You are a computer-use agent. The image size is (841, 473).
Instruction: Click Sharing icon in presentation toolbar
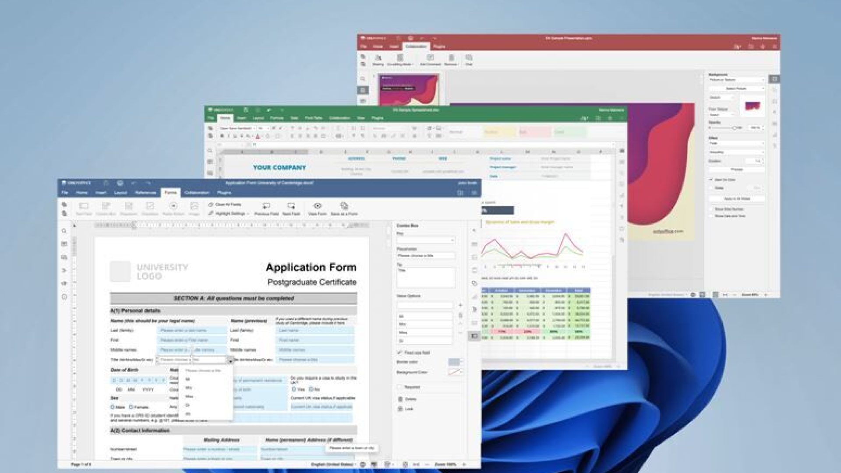[x=378, y=58]
